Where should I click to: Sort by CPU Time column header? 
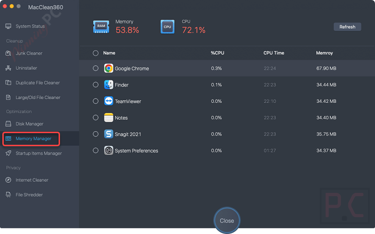[x=274, y=53]
